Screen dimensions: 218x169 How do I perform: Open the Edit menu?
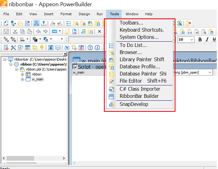19,14
